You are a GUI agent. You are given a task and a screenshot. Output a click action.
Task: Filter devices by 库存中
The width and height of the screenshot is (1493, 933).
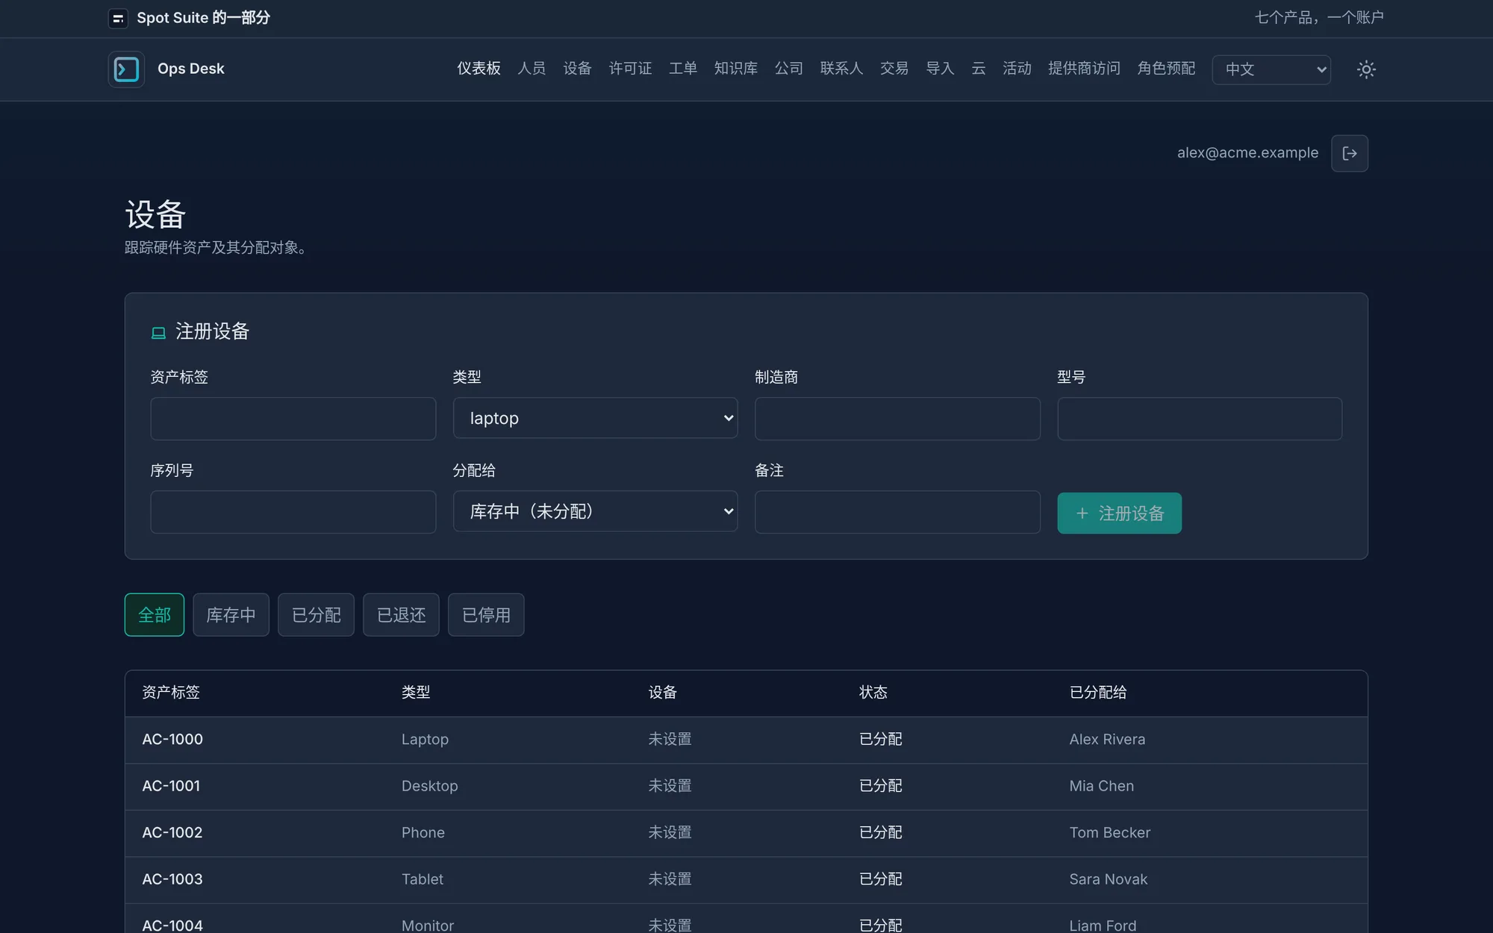point(231,615)
